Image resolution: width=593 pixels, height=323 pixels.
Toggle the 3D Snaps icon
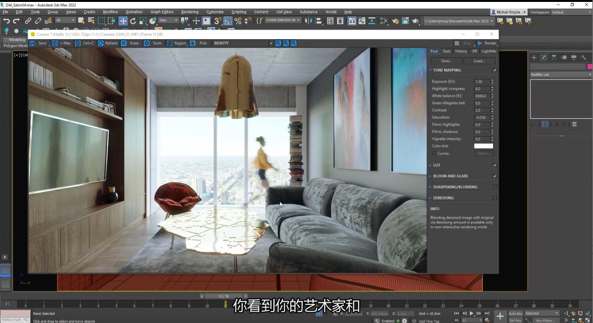click(218, 21)
